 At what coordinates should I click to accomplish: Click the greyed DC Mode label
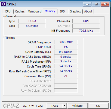64,26
